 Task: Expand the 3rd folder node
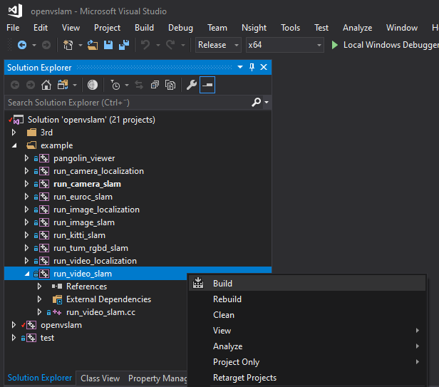[14, 132]
